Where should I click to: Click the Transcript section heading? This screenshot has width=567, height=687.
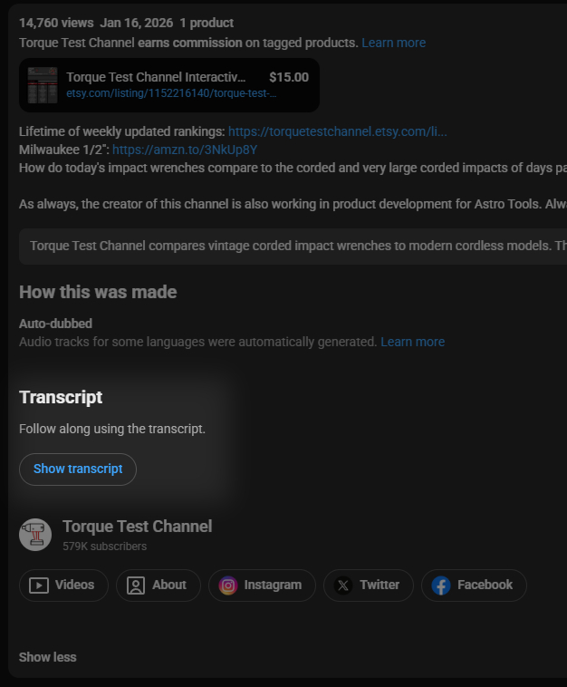click(61, 397)
